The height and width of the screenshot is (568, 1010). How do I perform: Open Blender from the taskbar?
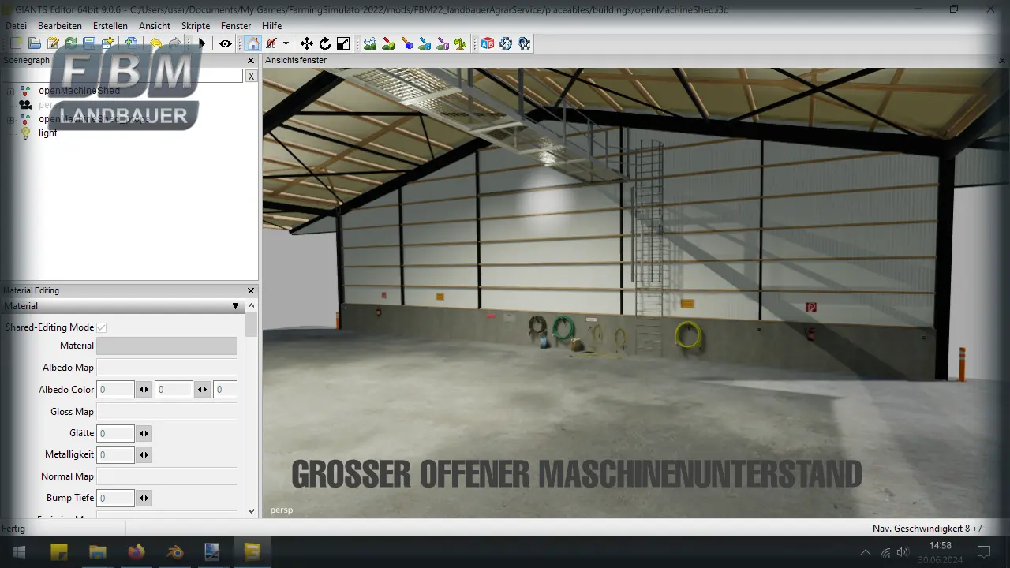pos(174,551)
